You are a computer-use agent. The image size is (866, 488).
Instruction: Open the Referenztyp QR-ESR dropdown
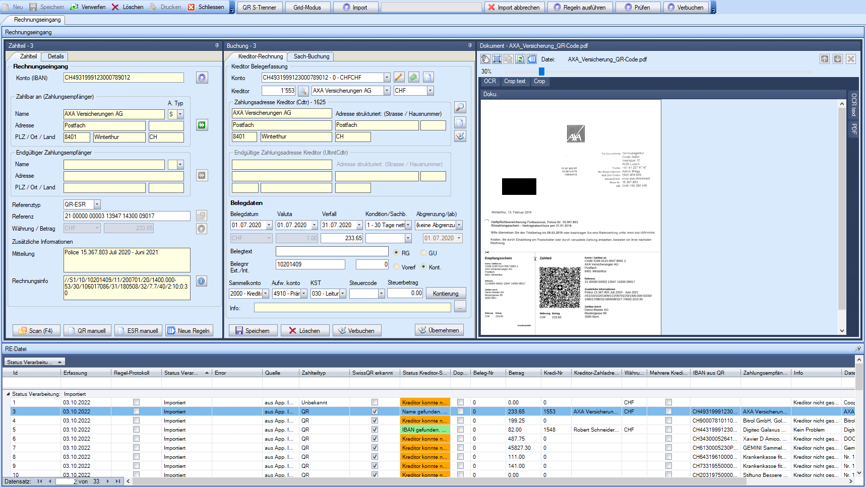pyautogui.click(x=97, y=204)
